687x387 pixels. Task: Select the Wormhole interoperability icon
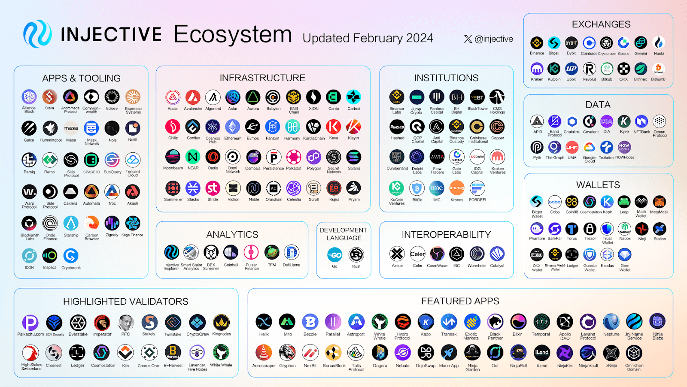[x=477, y=254]
